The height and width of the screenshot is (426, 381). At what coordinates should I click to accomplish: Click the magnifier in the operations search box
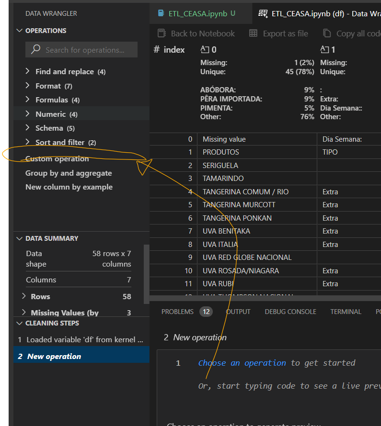(35, 49)
